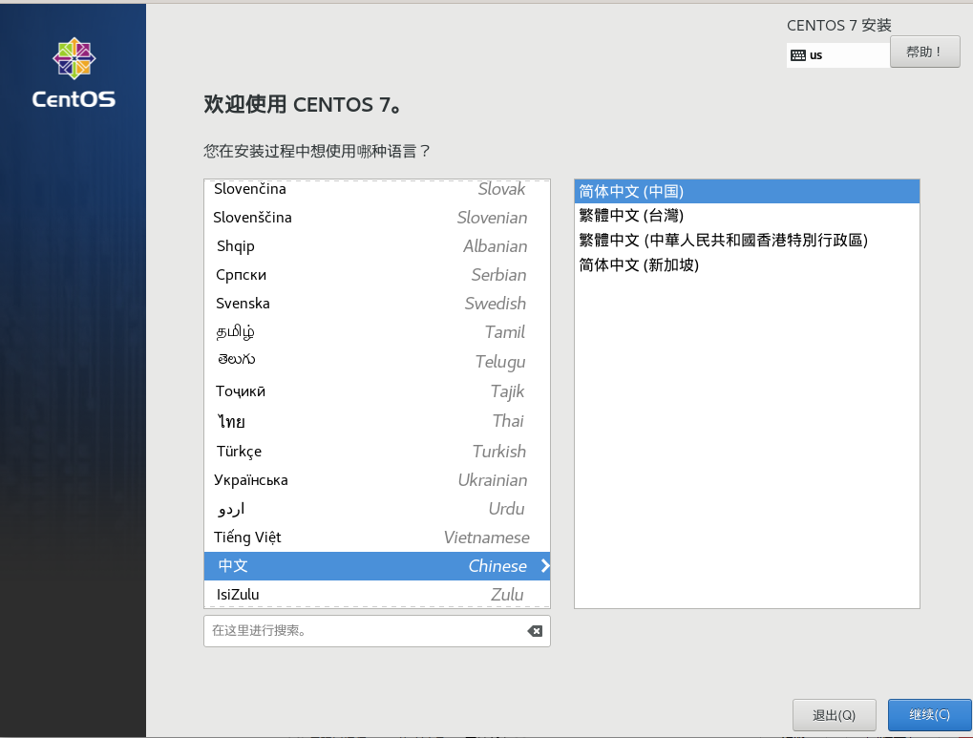This screenshot has height=738, width=973.
Task: Select Slovenščina (Slovenian) language
Action: 376,218
